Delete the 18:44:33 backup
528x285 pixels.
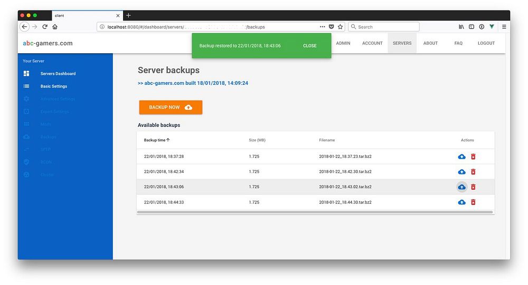pos(473,202)
